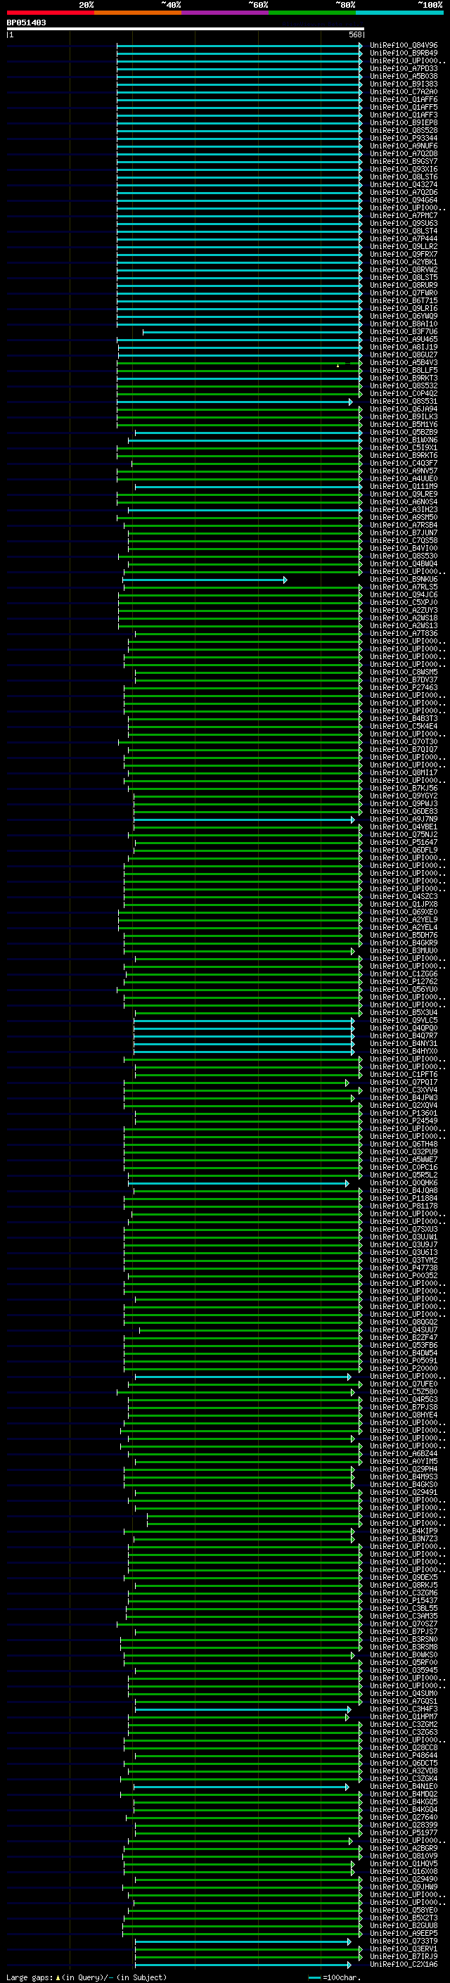Select hit label UniRef100_B3MUU0
The height and width of the screenshot is (1983, 450).
click(x=404, y=951)
